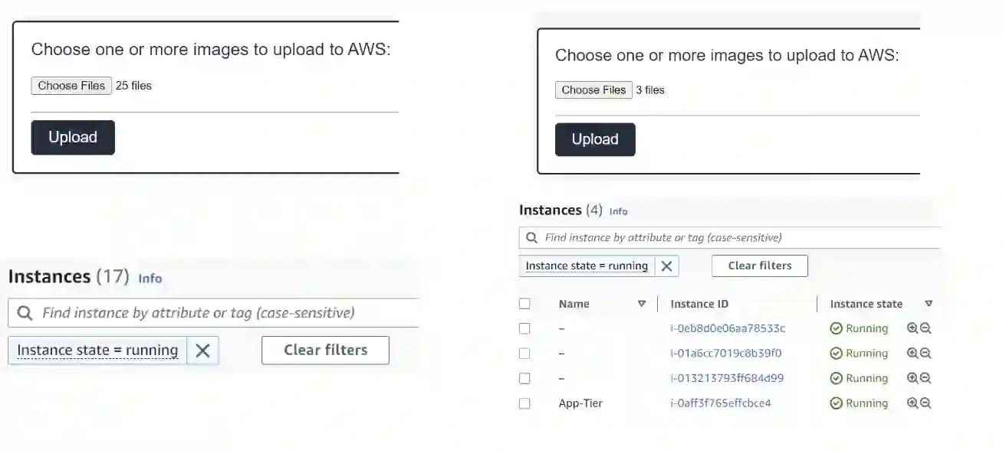Viewport: 1003px width, 450px height.
Task: Remove running filter in Instances (17) panel
Action: (202, 351)
